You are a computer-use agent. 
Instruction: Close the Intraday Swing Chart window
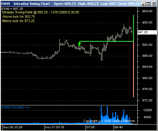click(x=154, y=4)
